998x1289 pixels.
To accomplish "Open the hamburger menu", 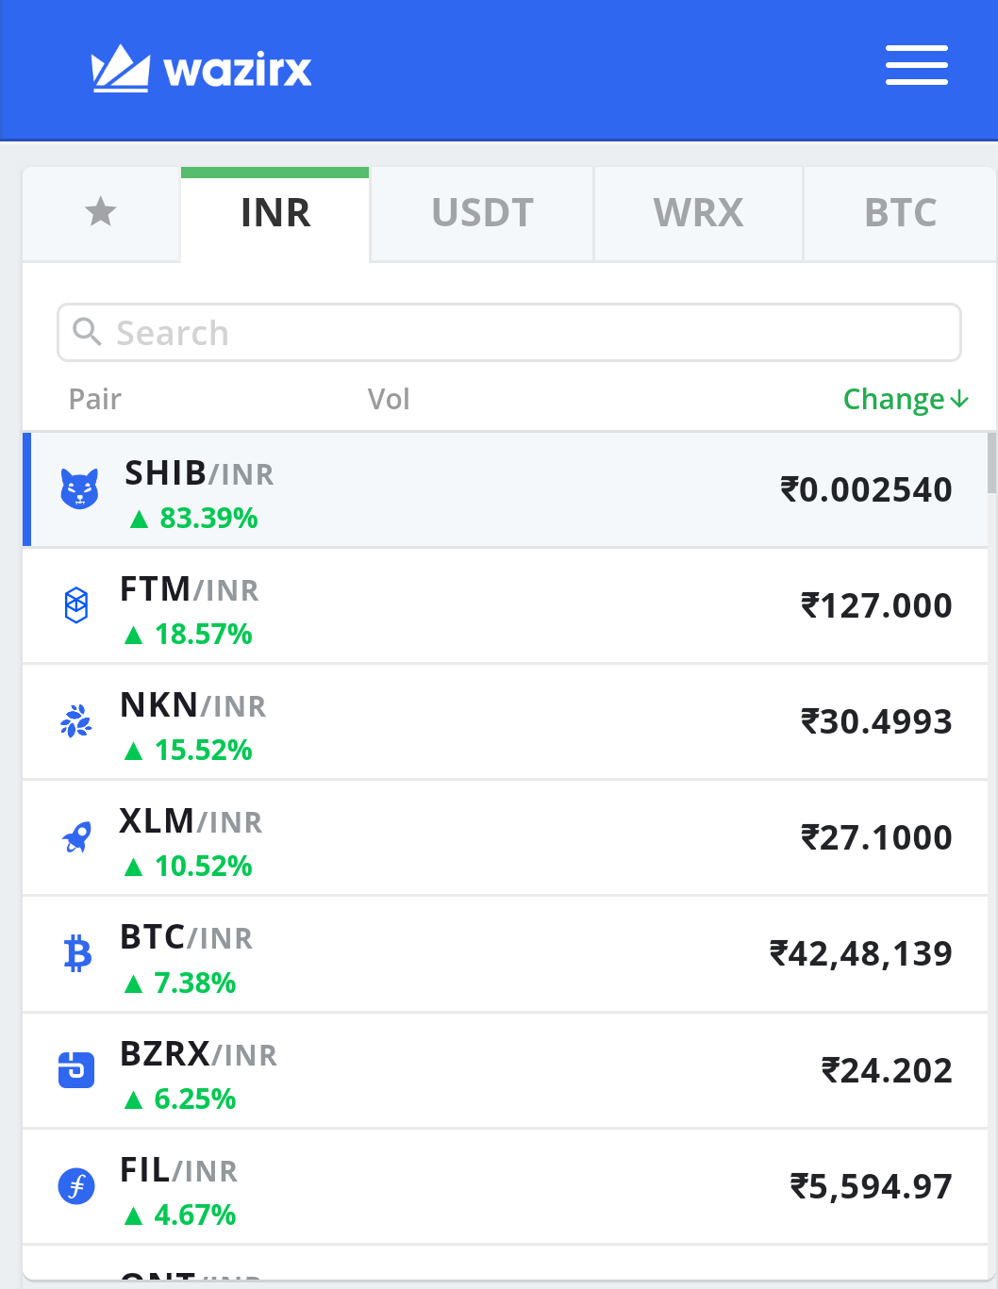I will [916, 65].
